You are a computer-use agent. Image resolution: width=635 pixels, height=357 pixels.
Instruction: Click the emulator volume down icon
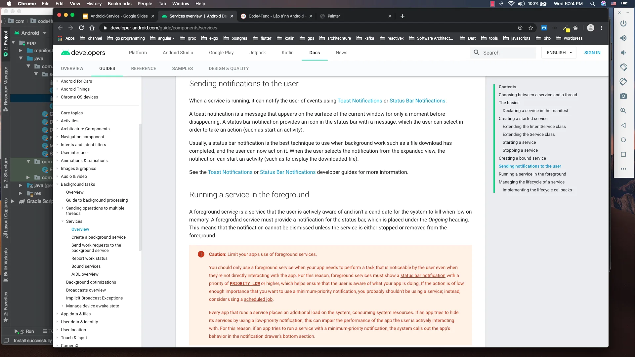tap(623, 53)
